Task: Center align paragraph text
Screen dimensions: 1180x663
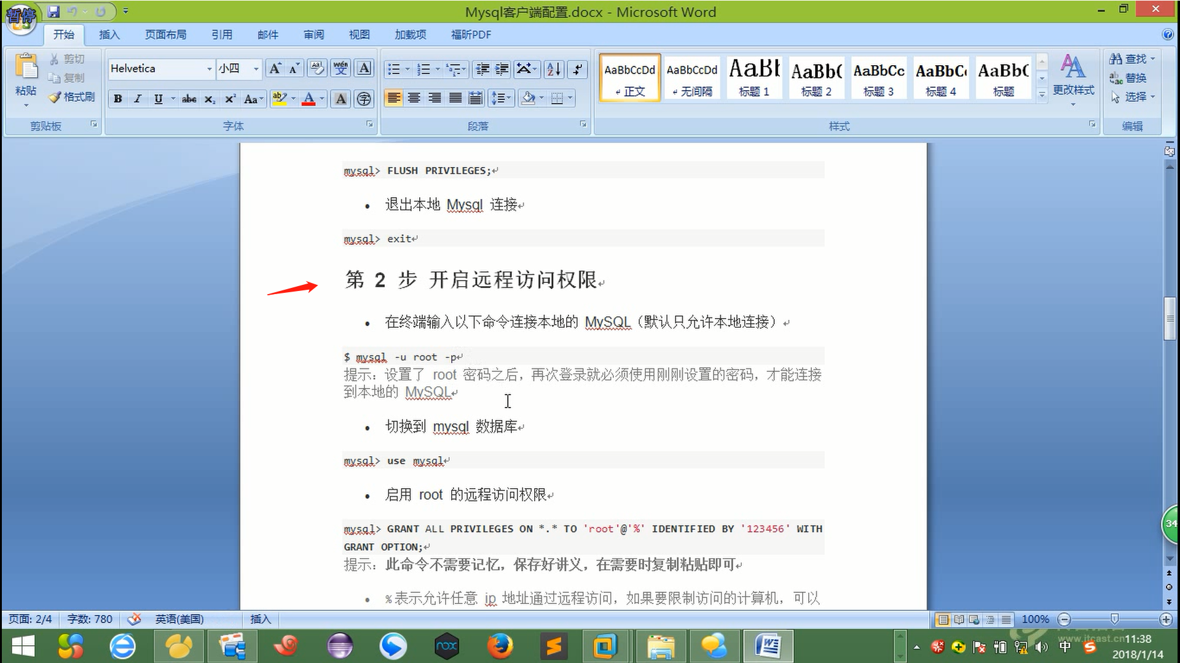Action: click(x=414, y=98)
